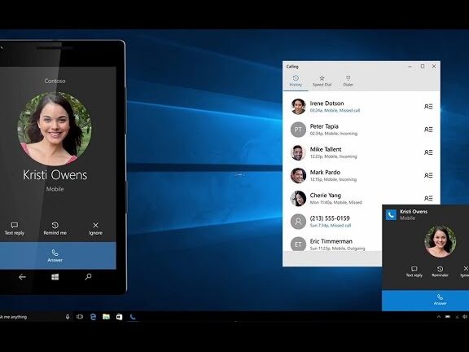The height and width of the screenshot is (352, 469).
Task: Tap Kristi Owens' photo on the phone
Action: pyautogui.click(x=55, y=129)
